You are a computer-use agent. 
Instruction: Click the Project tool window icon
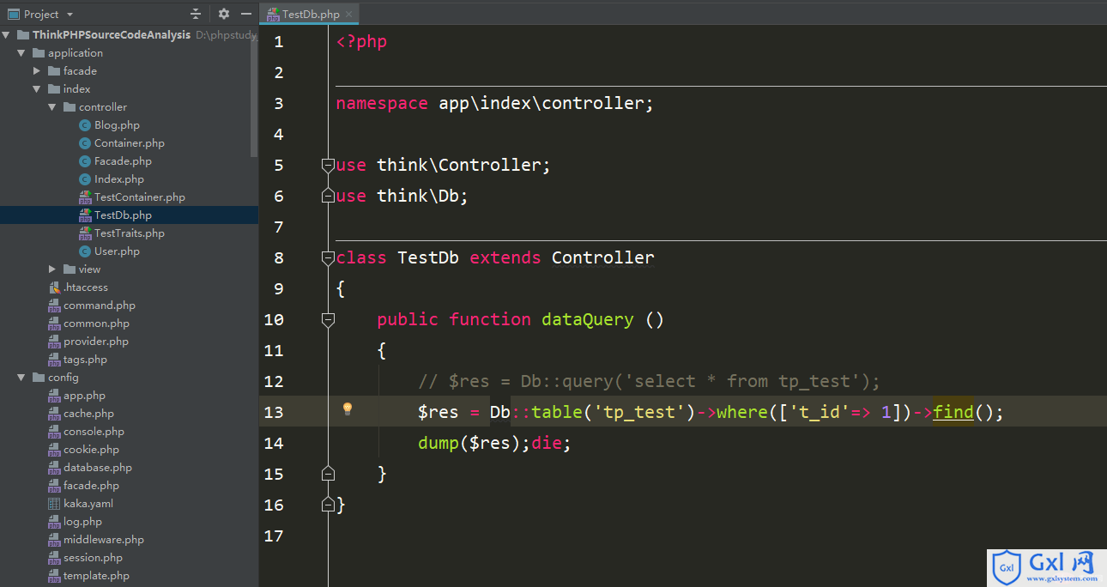pyautogui.click(x=13, y=14)
